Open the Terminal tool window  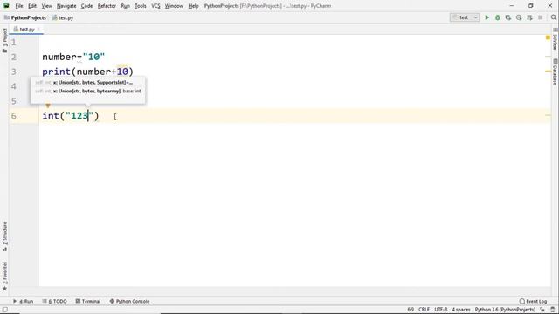pos(88,301)
